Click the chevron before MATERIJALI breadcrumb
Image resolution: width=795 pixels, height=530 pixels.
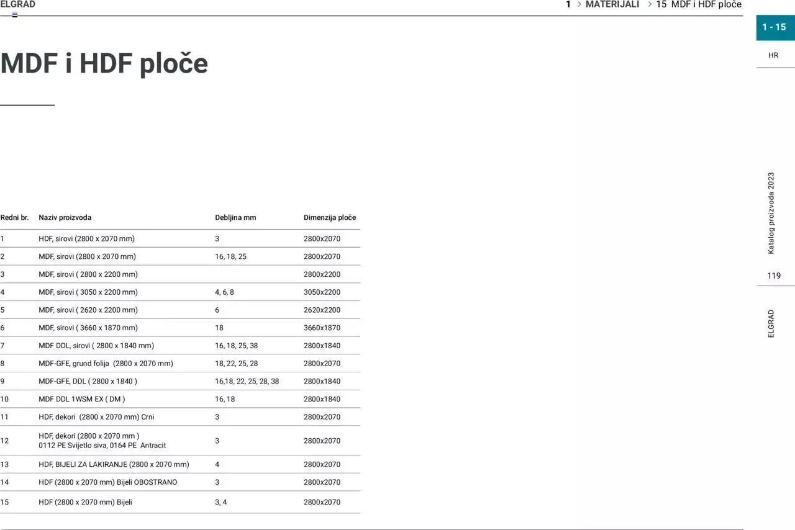[579, 4]
